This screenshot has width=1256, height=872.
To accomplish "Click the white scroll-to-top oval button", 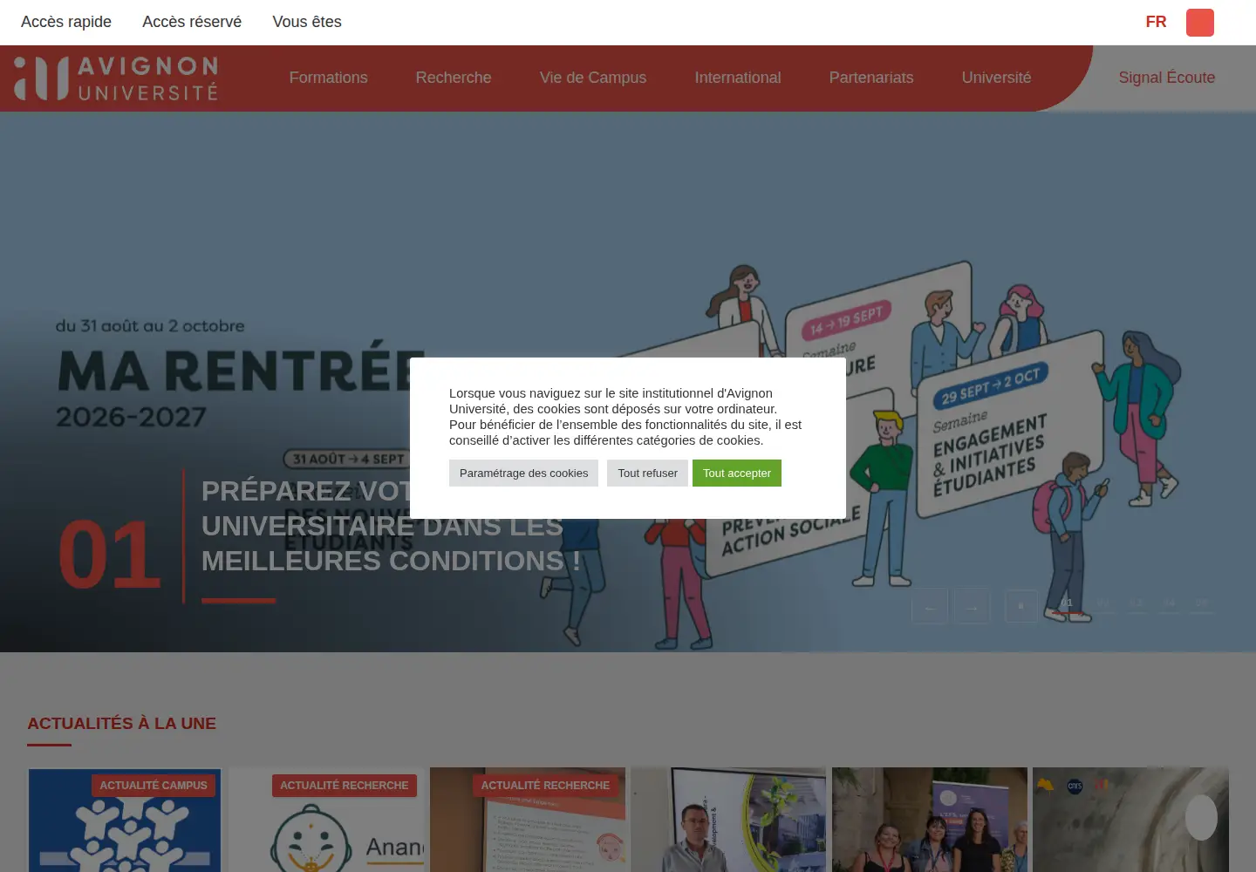I will (x=1201, y=817).
